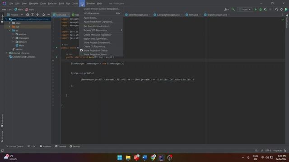Expand the entities package

pyautogui.click(x=13, y=34)
